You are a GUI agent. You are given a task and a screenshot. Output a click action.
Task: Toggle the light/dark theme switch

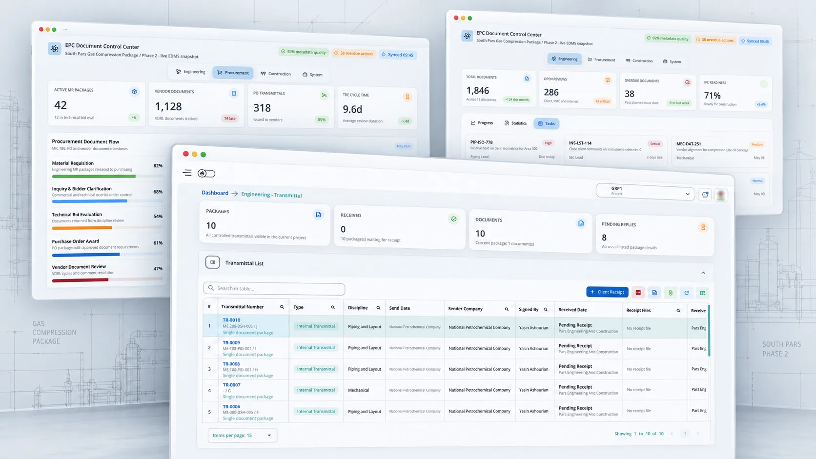206,173
